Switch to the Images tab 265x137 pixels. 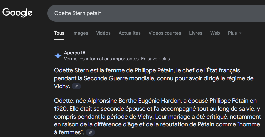[x=80, y=33]
